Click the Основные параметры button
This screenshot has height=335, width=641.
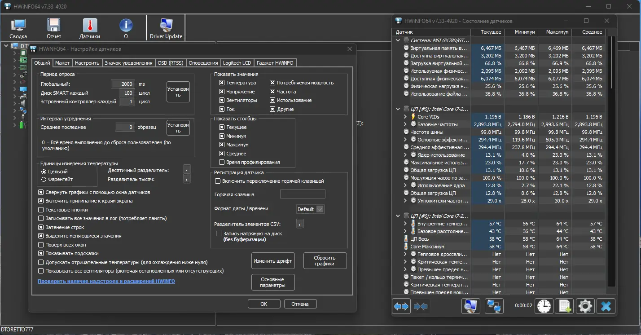(273, 282)
